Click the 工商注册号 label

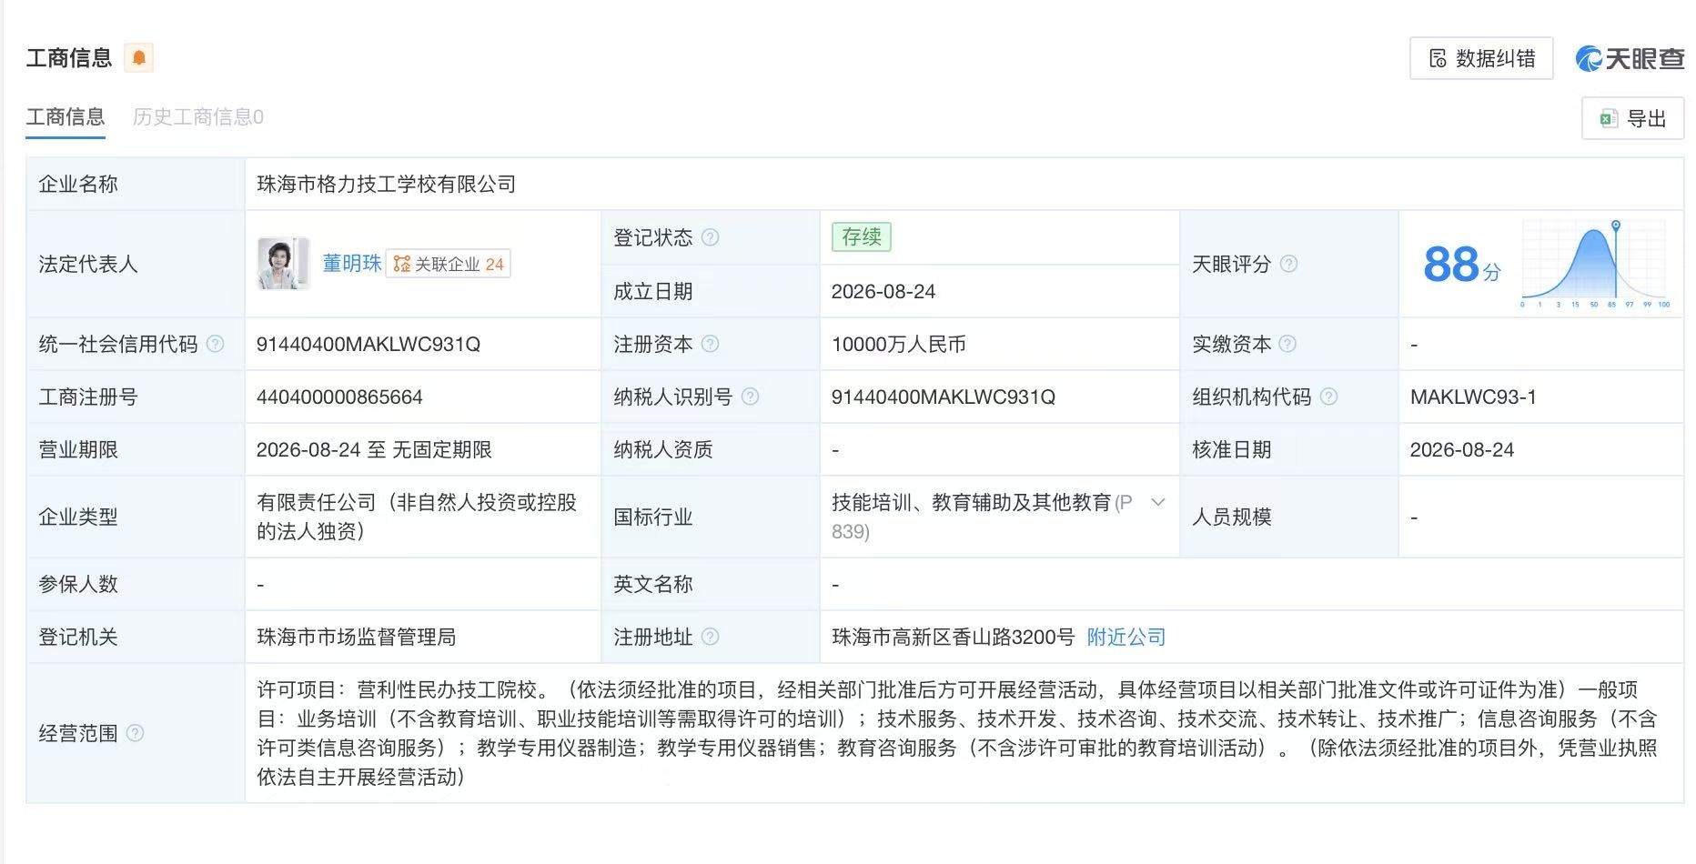[88, 397]
